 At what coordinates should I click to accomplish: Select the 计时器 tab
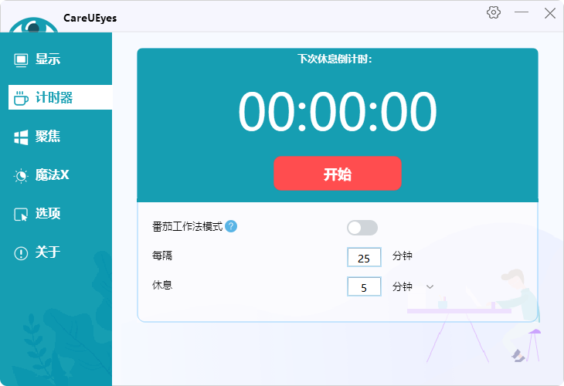[x=60, y=97]
